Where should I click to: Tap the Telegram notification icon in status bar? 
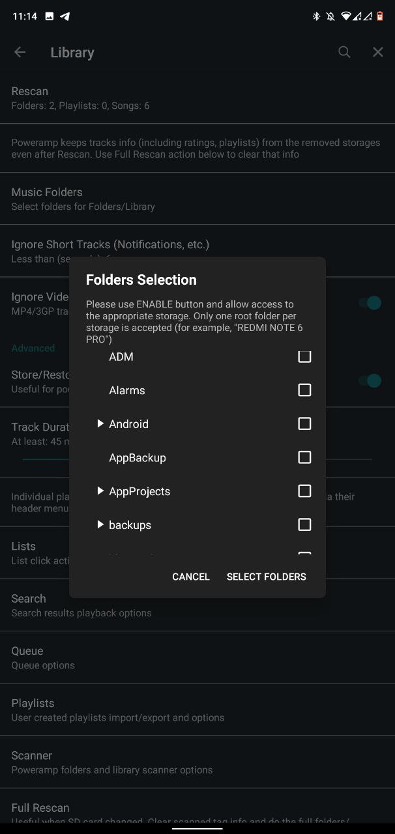[x=65, y=16]
